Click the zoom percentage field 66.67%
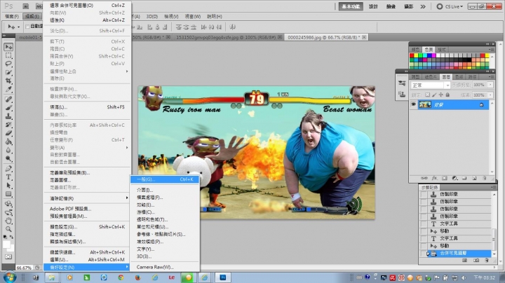Image resolution: width=505 pixels, height=283 pixels. click(25, 268)
